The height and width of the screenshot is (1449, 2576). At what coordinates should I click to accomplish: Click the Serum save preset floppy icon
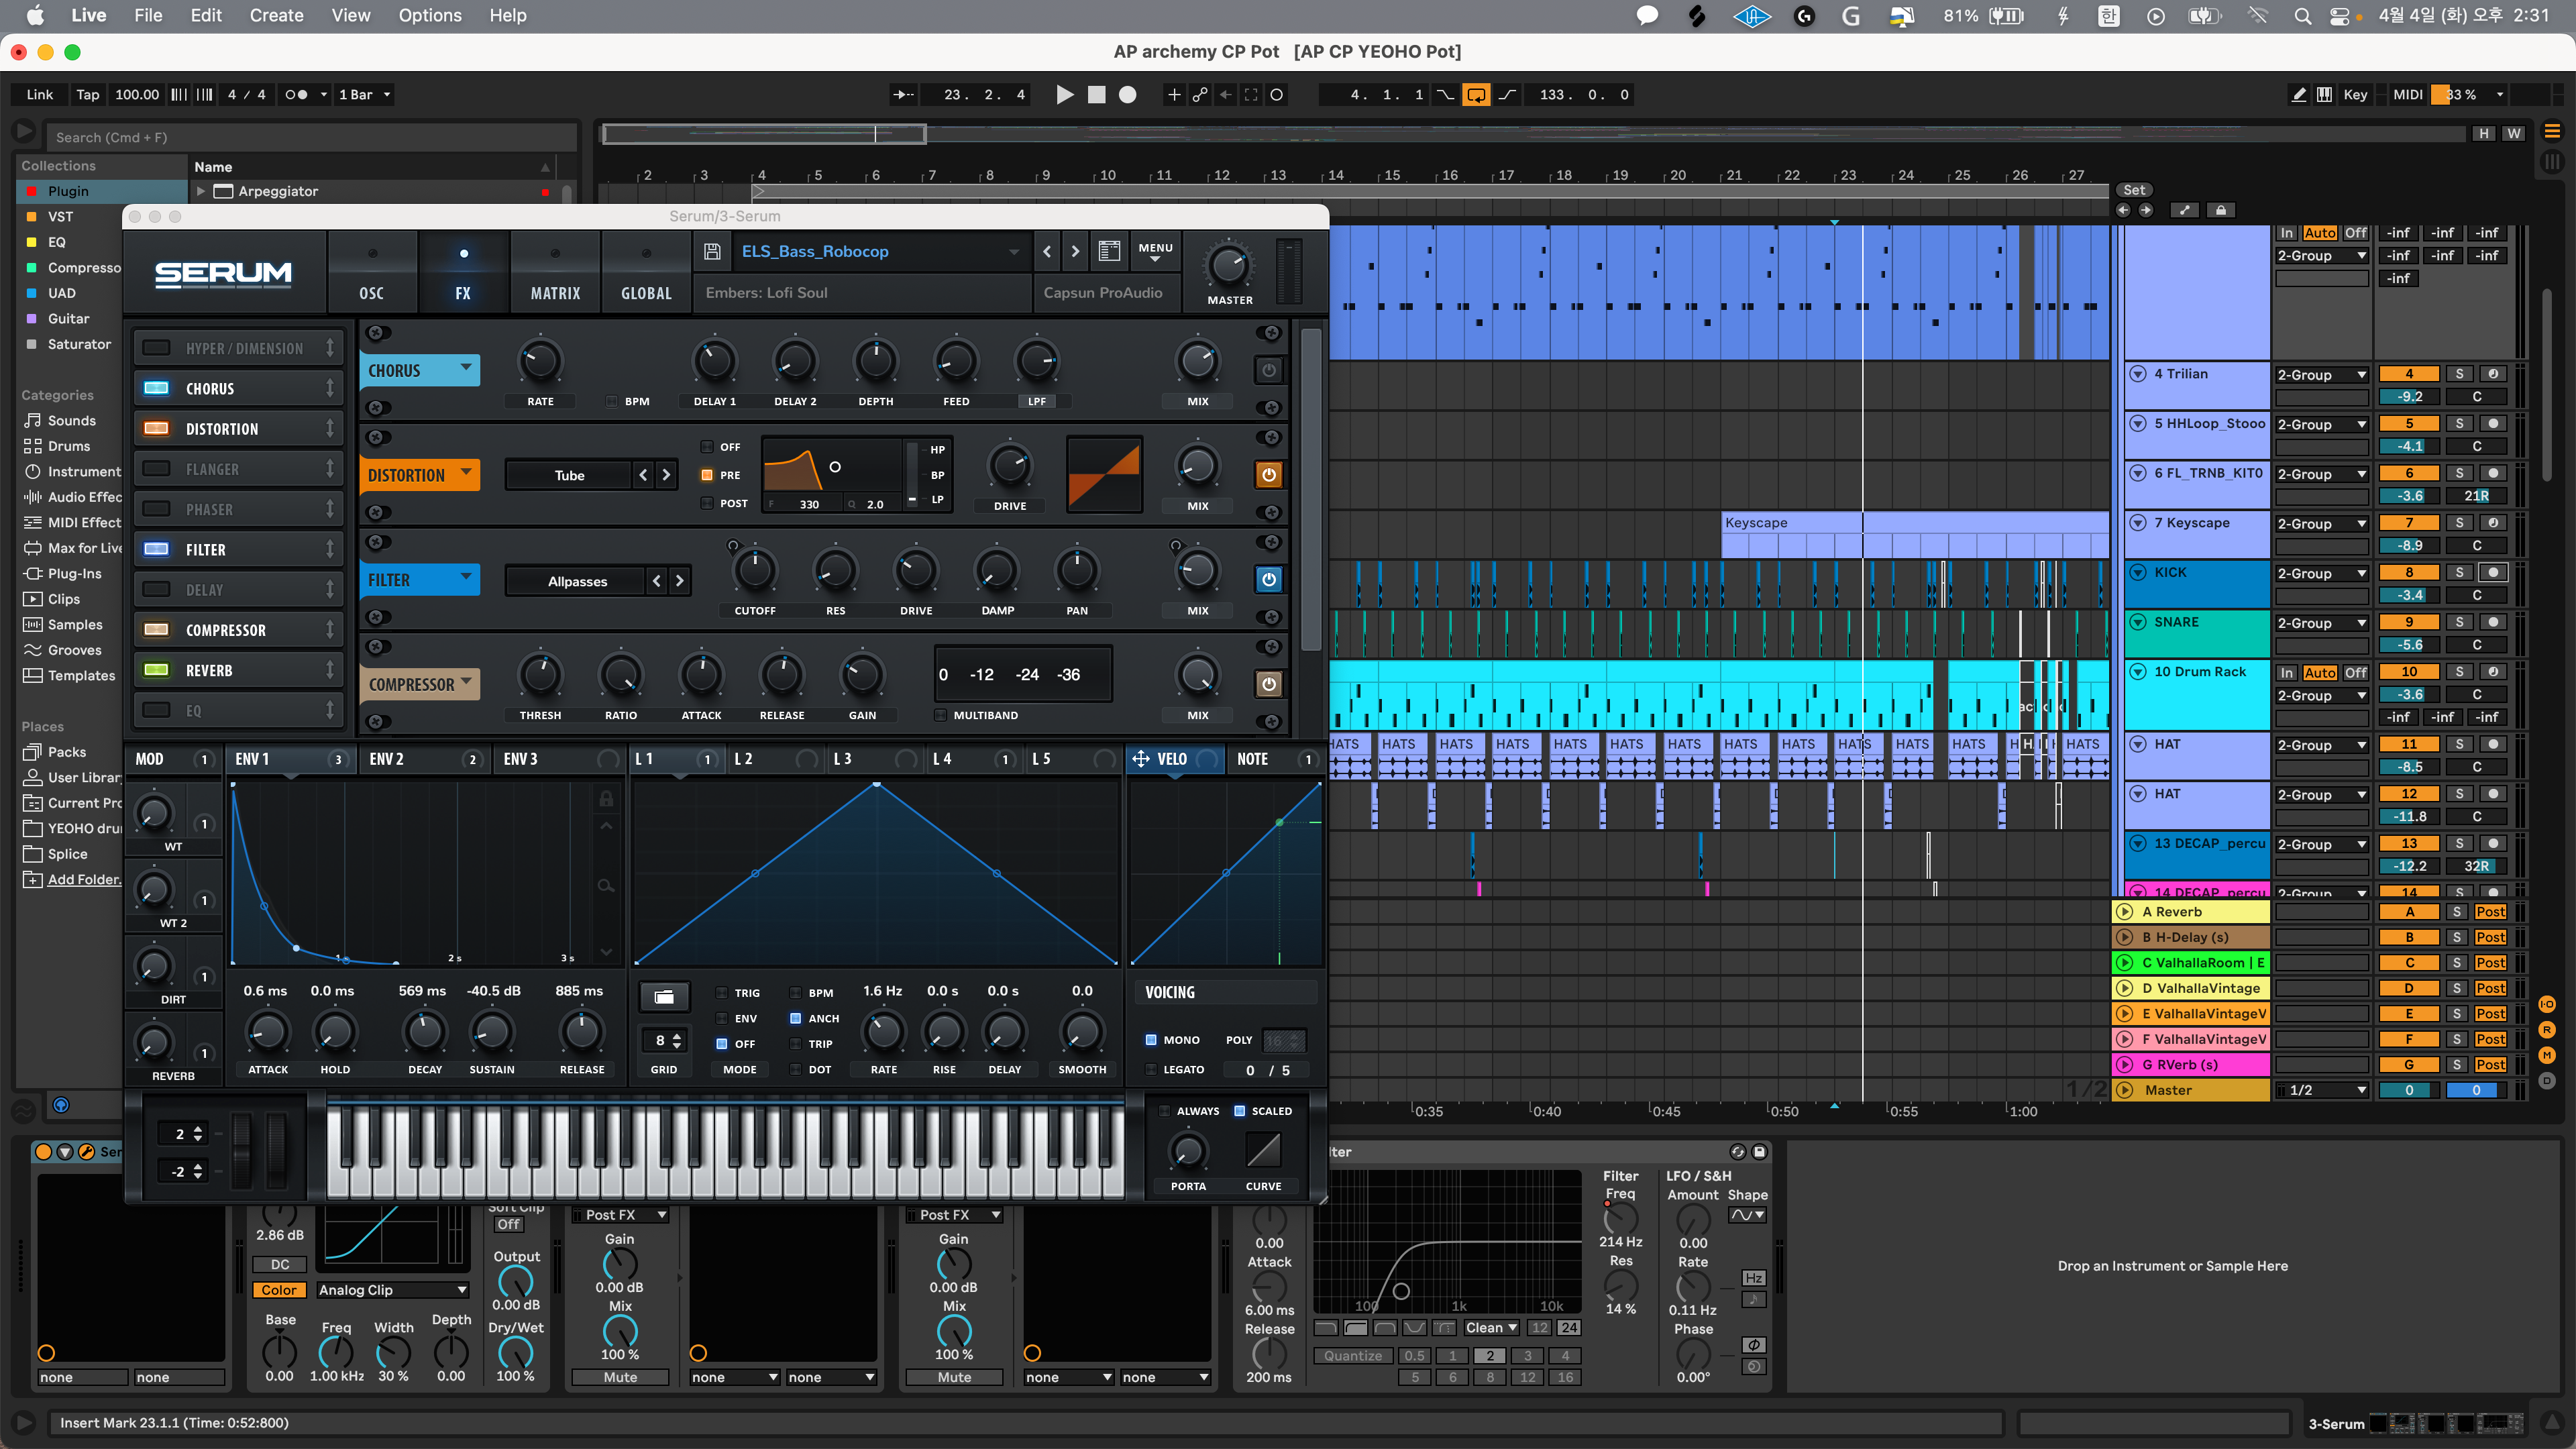point(712,251)
